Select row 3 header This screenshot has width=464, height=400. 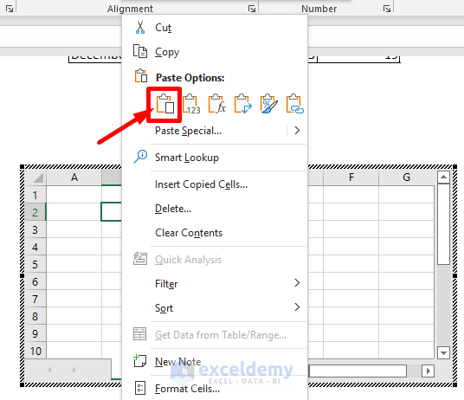pos(35,229)
